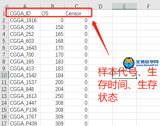160x126 pixels.
Task: Select column D header
Action: (100, 6)
